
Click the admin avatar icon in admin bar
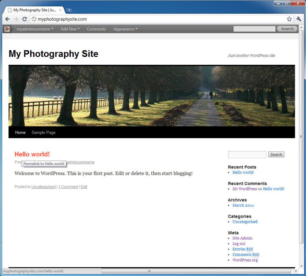coord(7,29)
